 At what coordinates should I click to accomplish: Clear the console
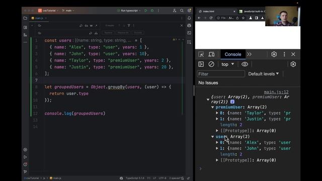[x=211, y=64]
